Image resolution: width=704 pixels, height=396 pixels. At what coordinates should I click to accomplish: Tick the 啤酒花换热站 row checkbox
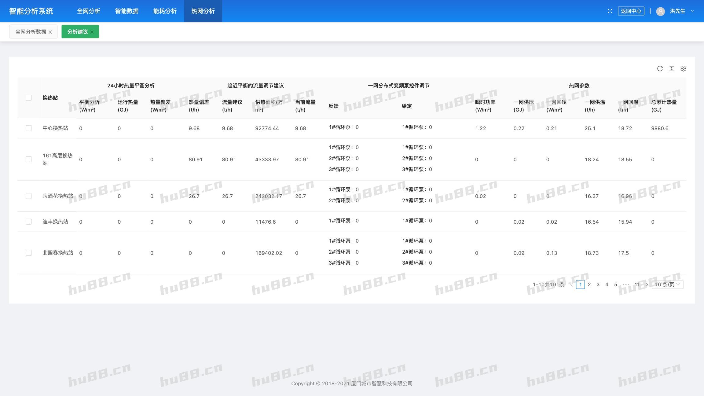click(28, 196)
